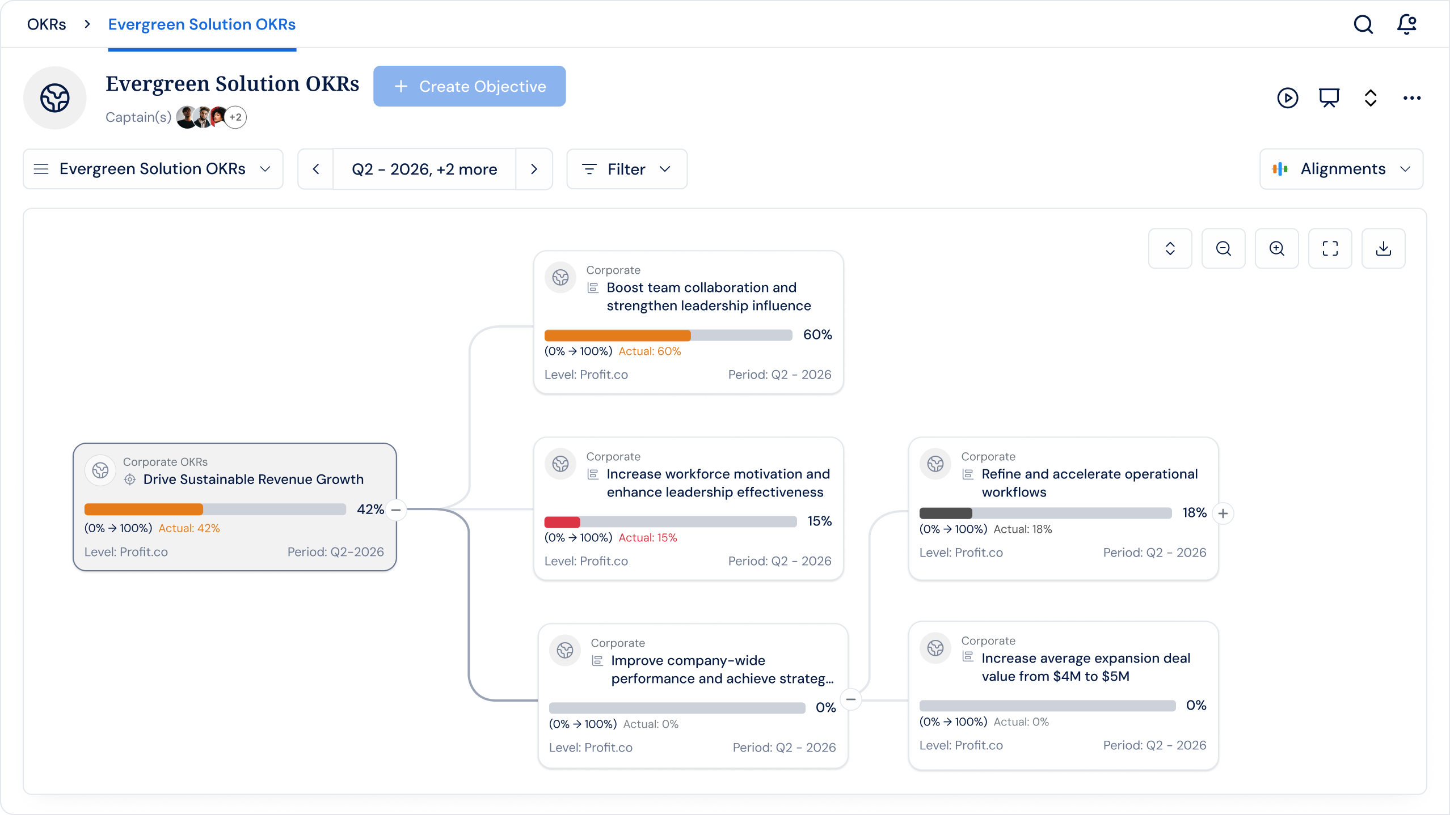This screenshot has height=815, width=1450.
Task: Click globe icon on Drive Sustainable Revenue card
Action: pos(100,470)
